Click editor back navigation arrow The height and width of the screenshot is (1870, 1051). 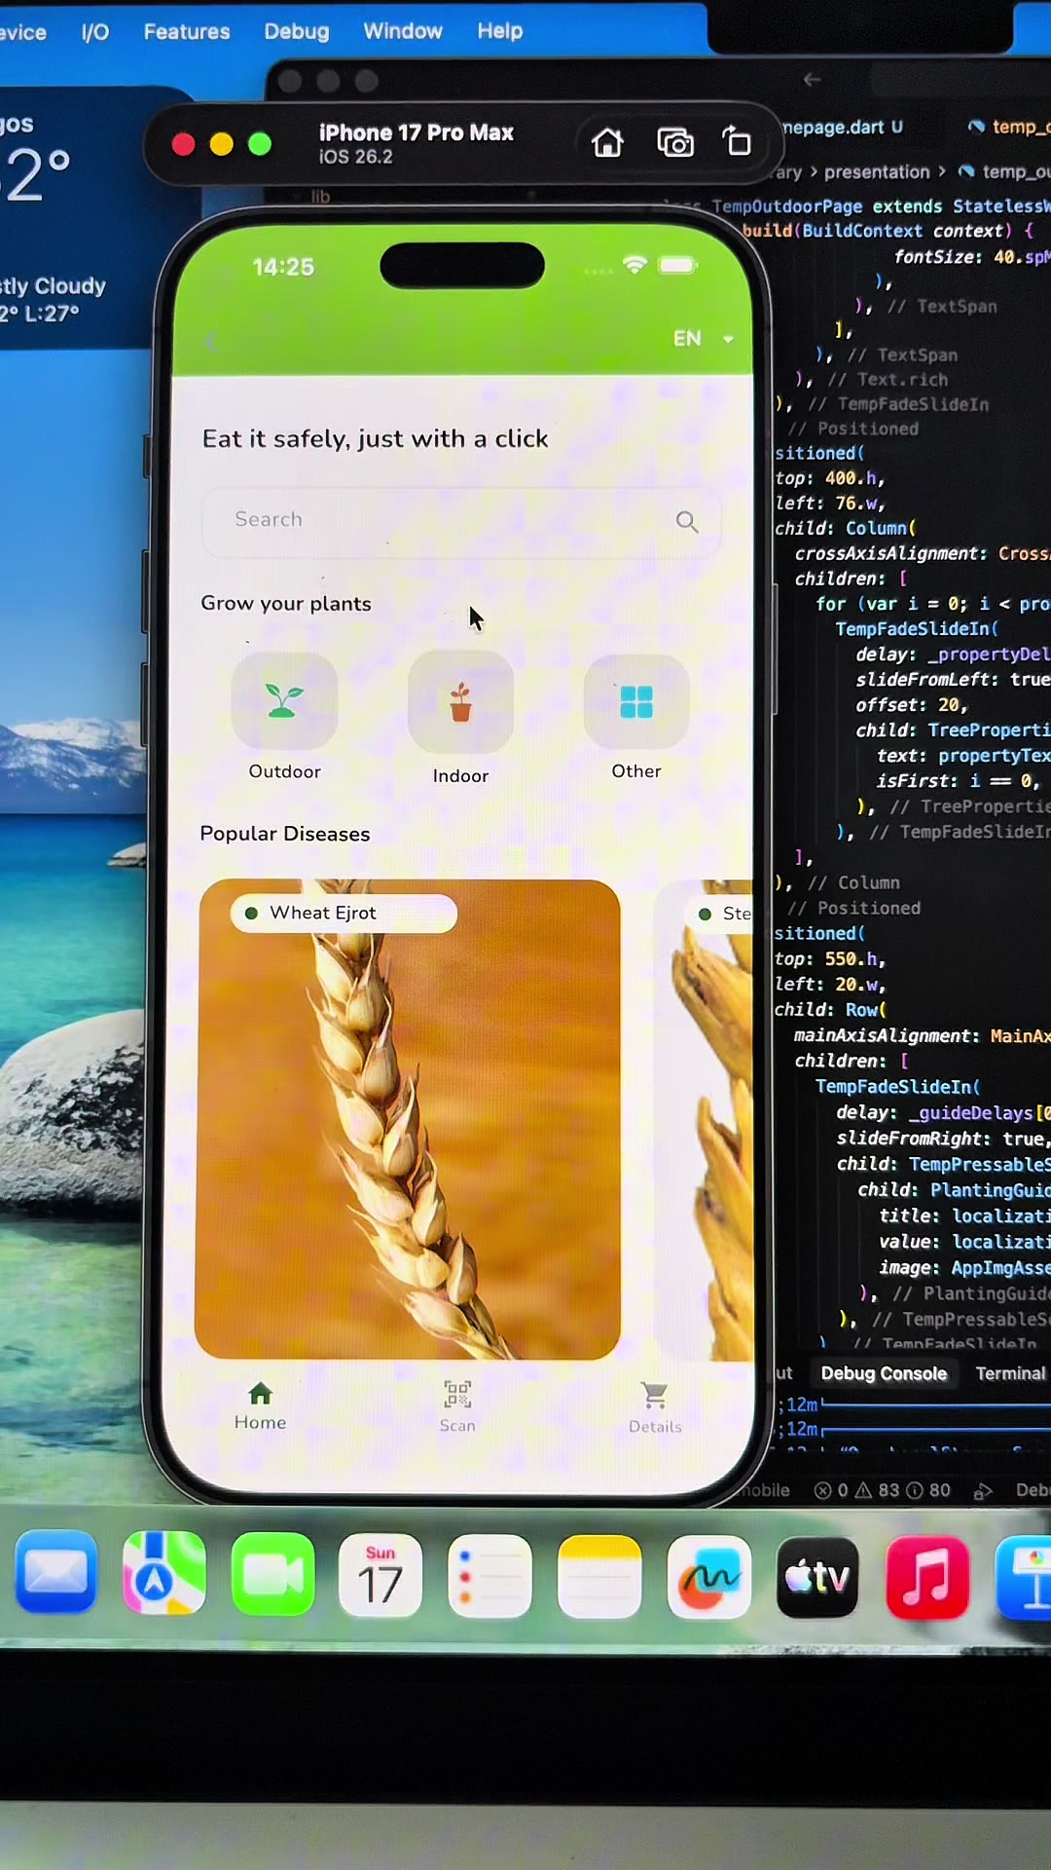[x=812, y=79]
